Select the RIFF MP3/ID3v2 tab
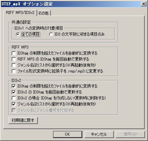 point(20,13)
